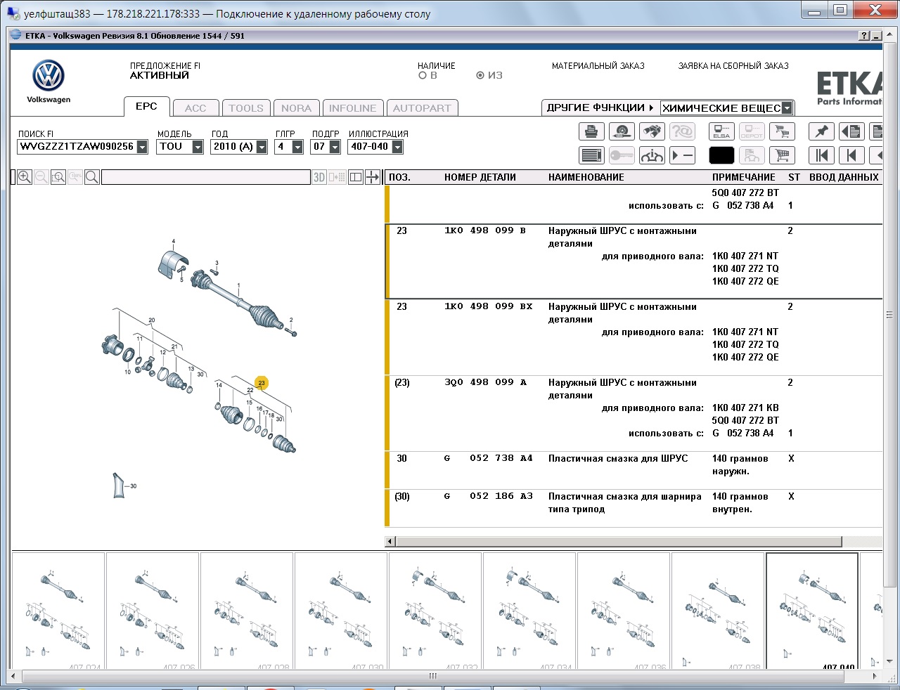Select part row 1K0 498 099 B
The image size is (900, 690).
pos(635,262)
